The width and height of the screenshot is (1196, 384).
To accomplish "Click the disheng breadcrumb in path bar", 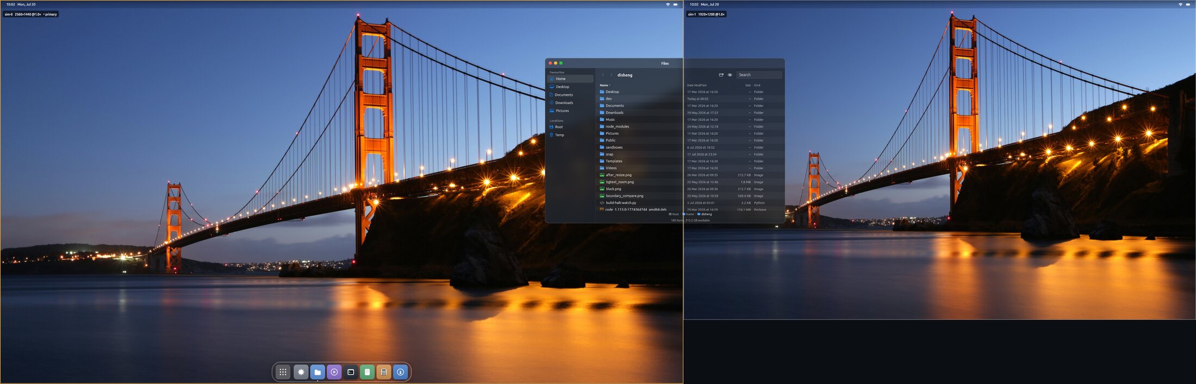I will [x=705, y=214].
